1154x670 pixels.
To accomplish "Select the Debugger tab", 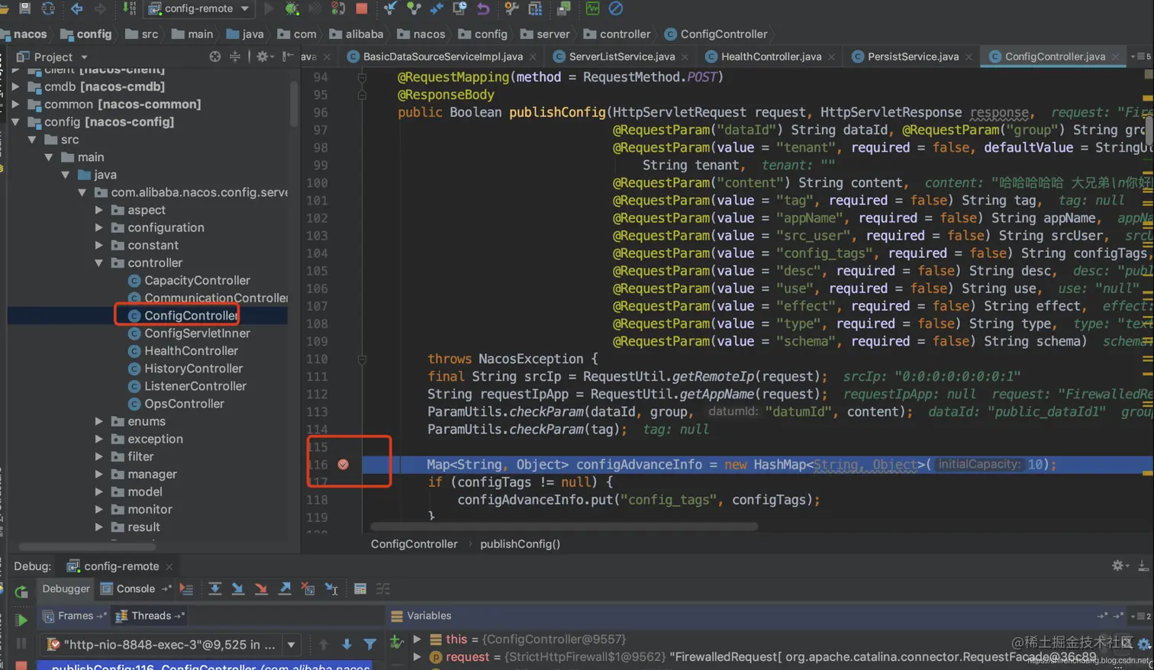I will (66, 588).
